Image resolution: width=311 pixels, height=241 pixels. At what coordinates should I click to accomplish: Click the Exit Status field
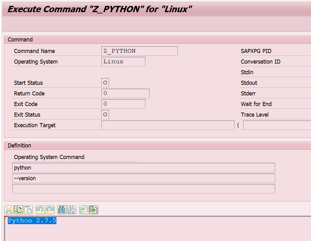[x=105, y=114]
